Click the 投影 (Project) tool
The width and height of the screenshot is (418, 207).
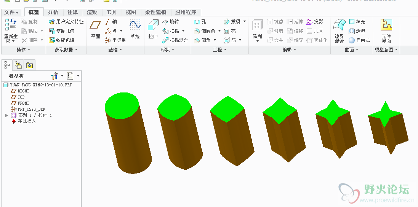315,22
